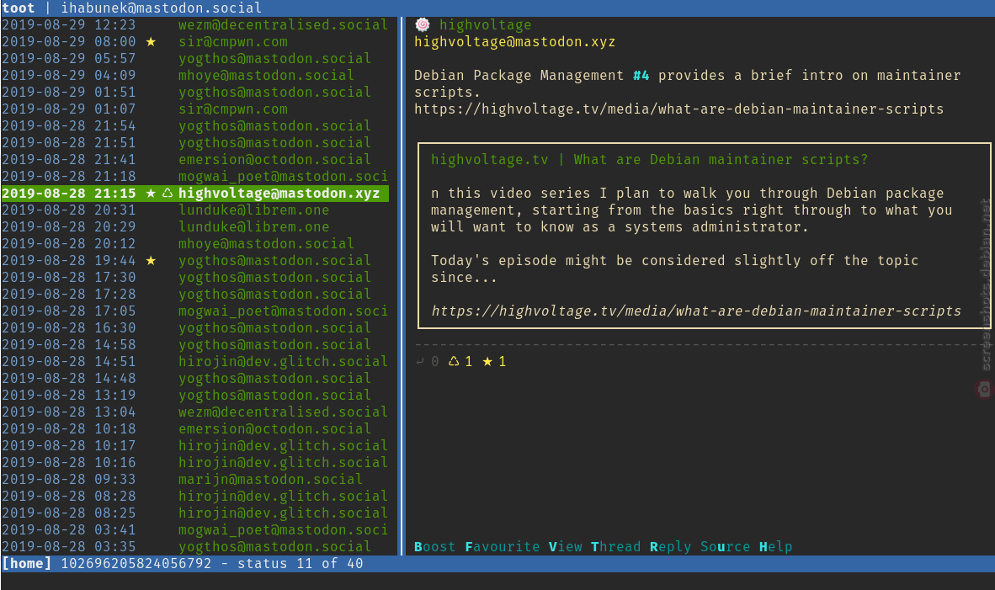Screen dimensions: 995x590
Task: Select yogthos row at 17:28
Action: pos(194,295)
